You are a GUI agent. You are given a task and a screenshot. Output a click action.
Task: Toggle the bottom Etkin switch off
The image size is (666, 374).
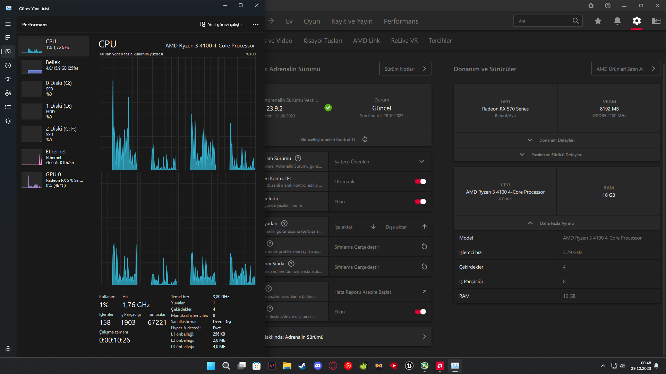(x=420, y=312)
